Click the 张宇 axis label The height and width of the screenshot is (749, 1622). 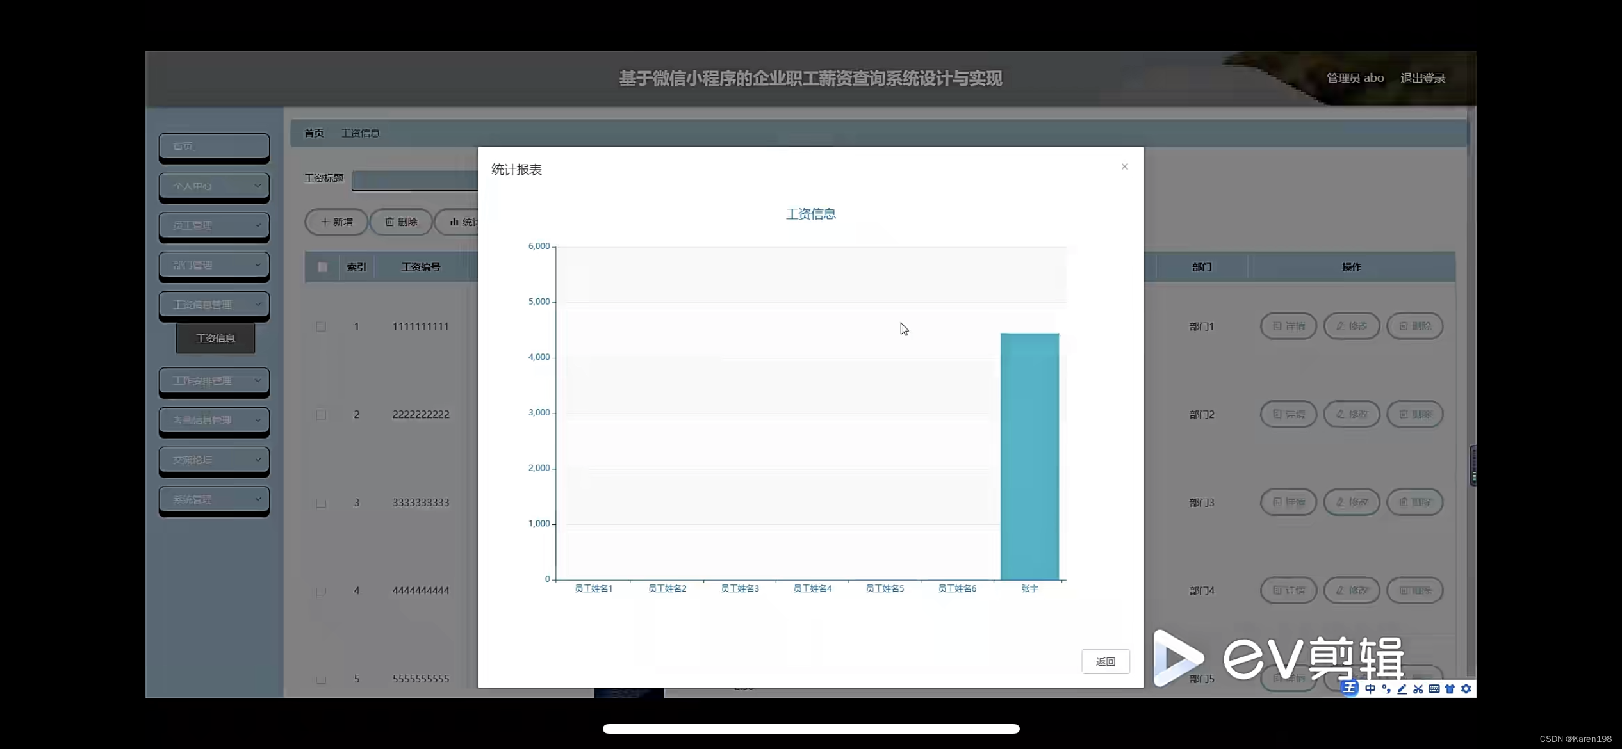1029,588
